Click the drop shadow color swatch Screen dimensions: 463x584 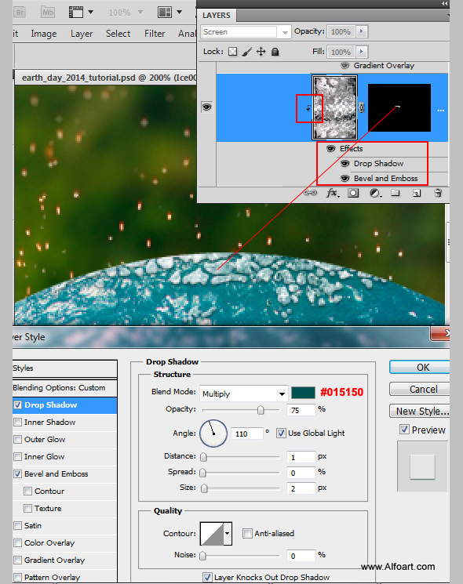pyautogui.click(x=303, y=393)
